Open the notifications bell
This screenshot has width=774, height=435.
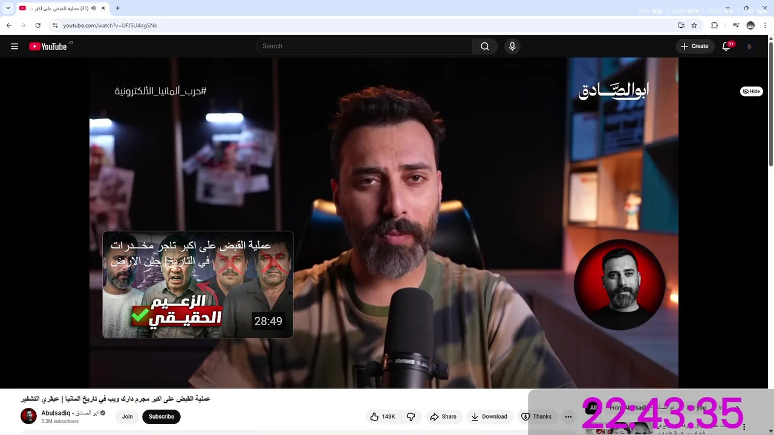pos(727,46)
